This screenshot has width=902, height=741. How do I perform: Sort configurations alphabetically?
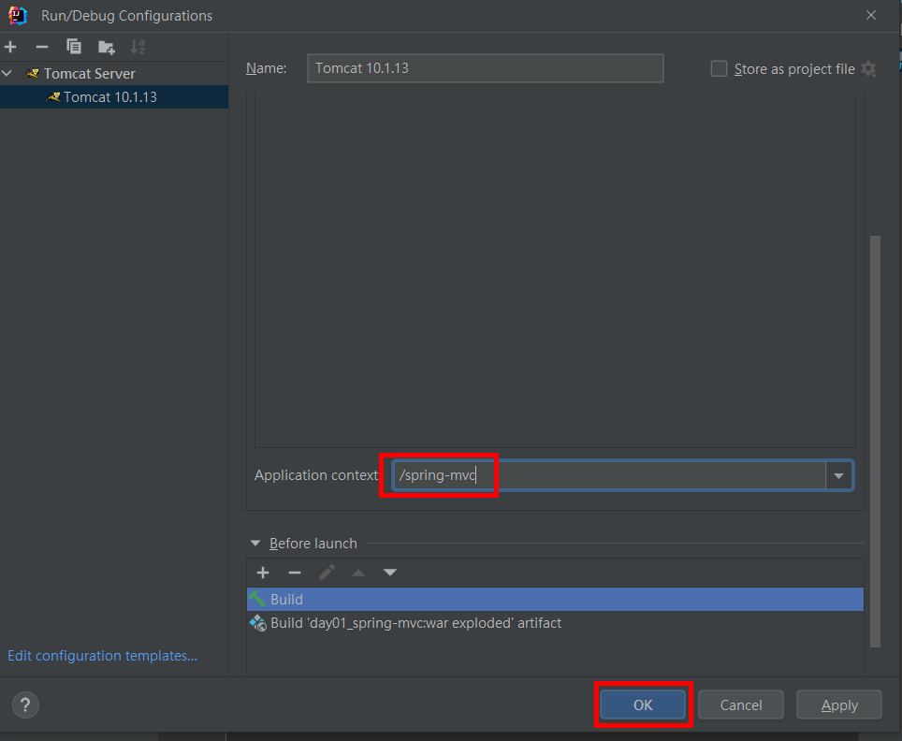pos(138,47)
